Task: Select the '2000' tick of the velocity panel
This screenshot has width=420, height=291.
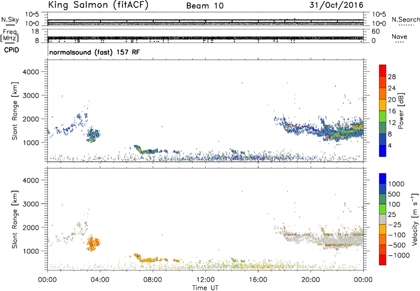Action: click(x=31, y=227)
